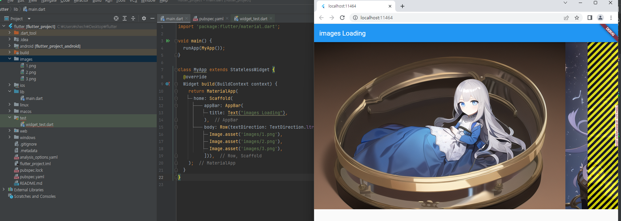Expand the macos folder
The image size is (621, 221).
click(9, 111)
